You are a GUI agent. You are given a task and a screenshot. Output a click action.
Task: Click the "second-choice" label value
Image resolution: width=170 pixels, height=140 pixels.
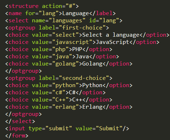click(84, 78)
